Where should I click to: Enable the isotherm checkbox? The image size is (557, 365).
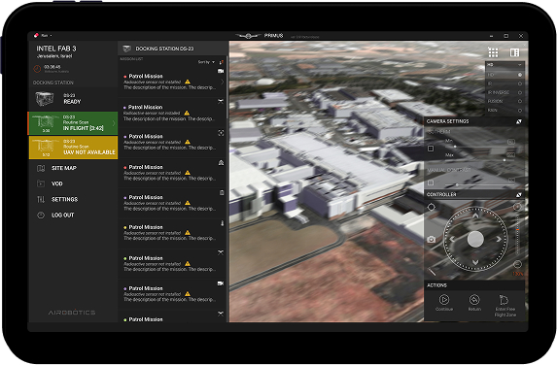[431, 149]
